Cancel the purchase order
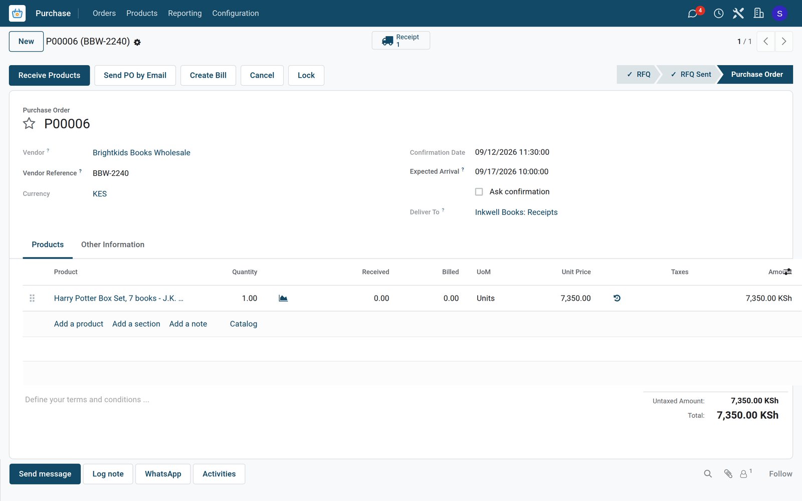The width and height of the screenshot is (802, 501). point(262,75)
